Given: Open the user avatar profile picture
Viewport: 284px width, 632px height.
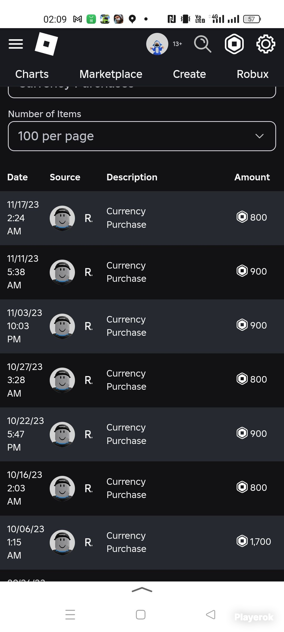Looking at the screenshot, I should point(157,44).
